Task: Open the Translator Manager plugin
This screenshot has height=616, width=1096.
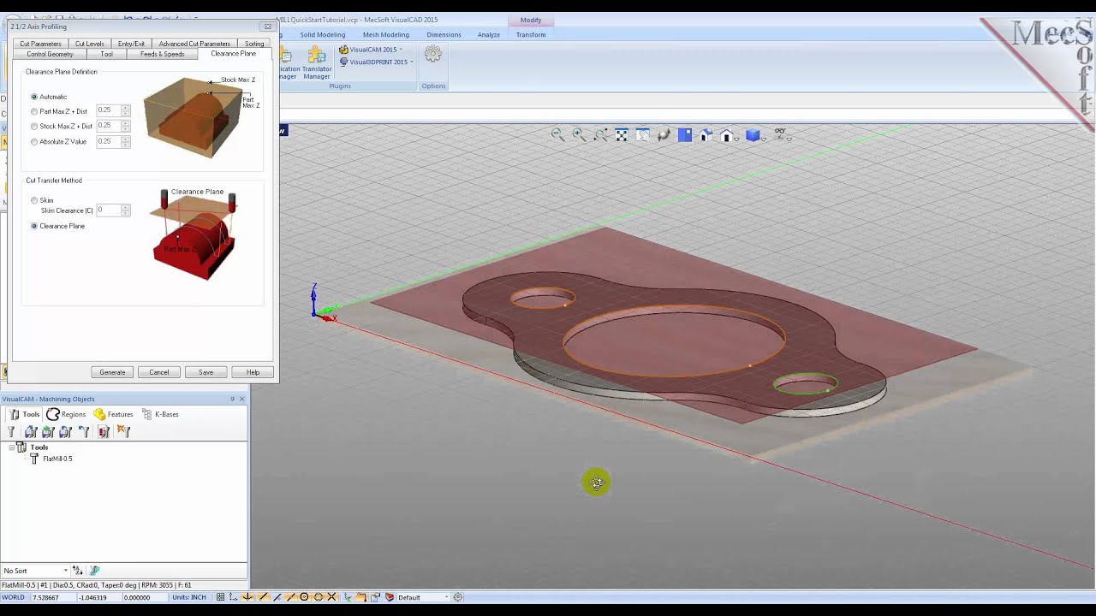Action: [317, 63]
